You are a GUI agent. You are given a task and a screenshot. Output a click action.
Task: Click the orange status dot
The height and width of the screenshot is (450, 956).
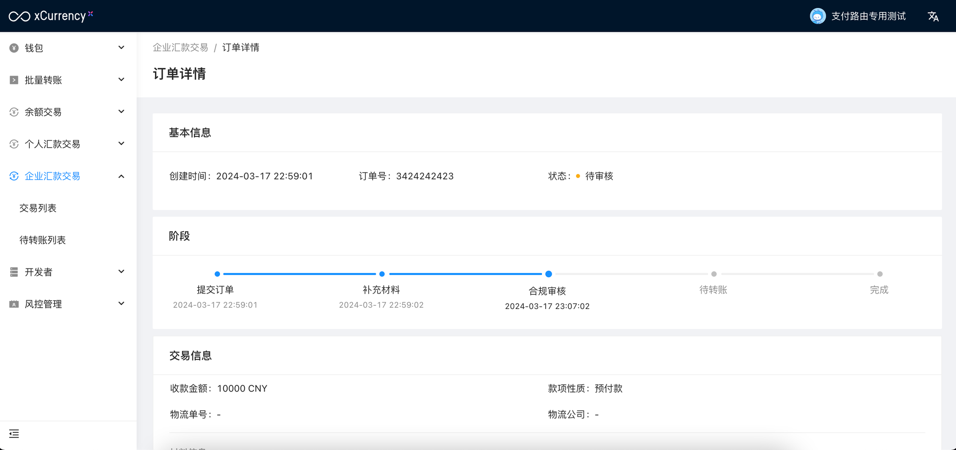click(x=578, y=176)
